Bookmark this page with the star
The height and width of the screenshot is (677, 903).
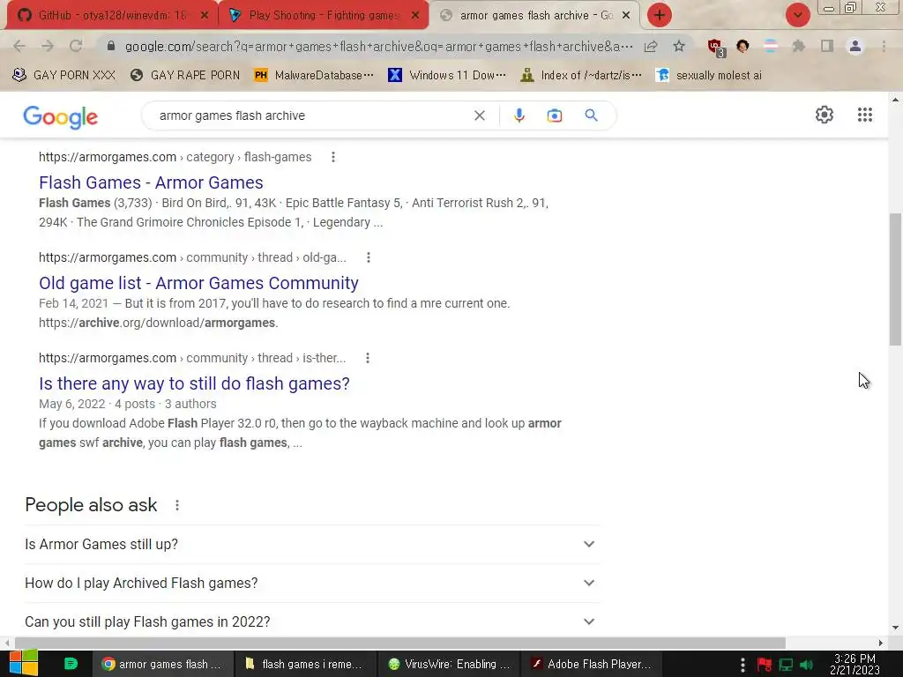(679, 46)
